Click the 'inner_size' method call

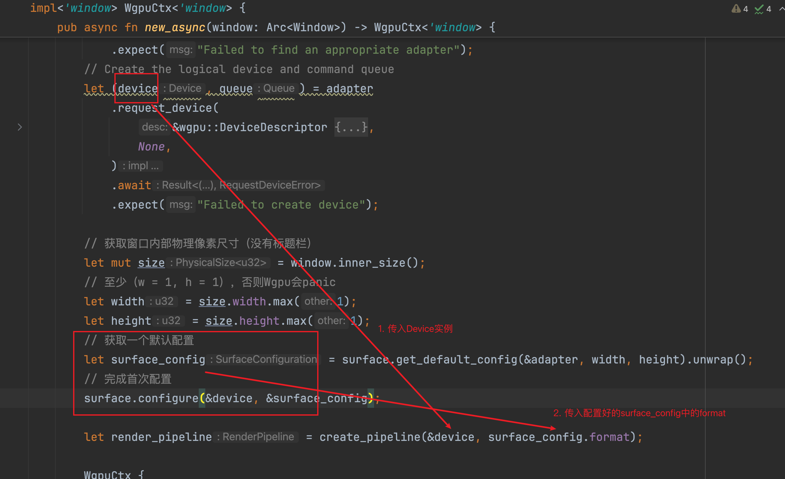click(x=372, y=263)
